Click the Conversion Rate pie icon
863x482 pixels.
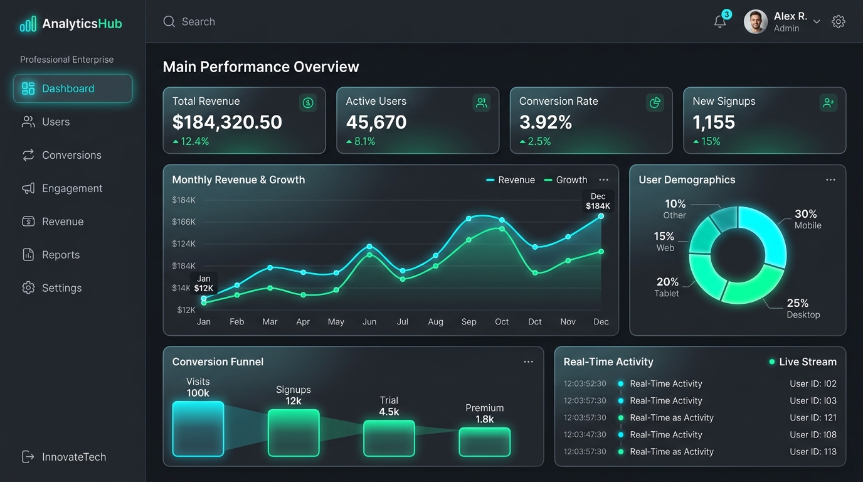tap(655, 103)
